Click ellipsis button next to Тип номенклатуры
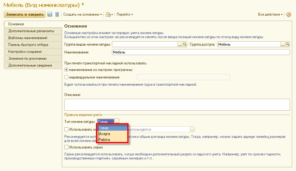This screenshot has height=171, width=296. coord(117,122)
